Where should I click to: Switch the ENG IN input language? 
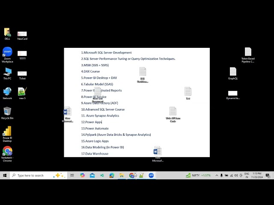(247, 176)
